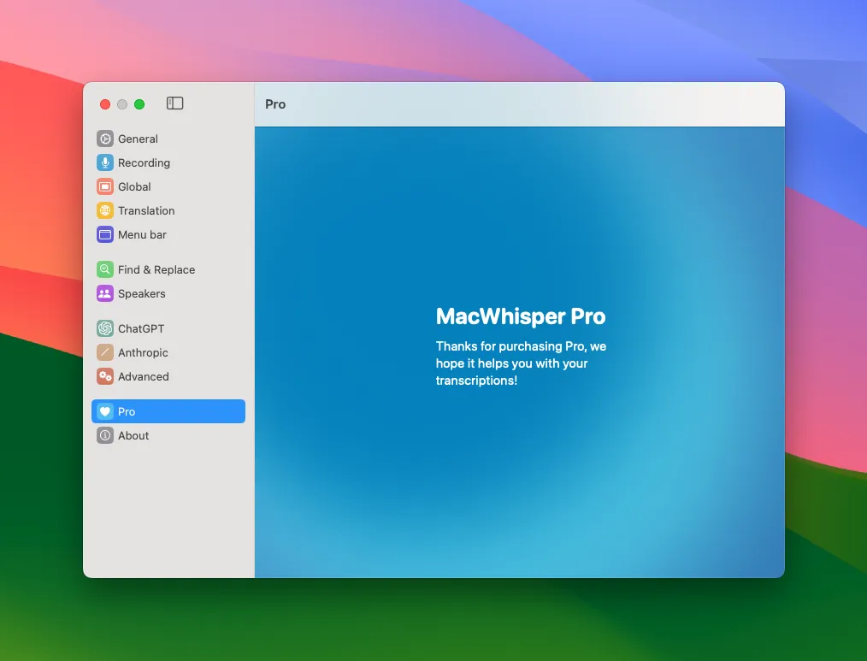Open General settings via the gear icon

coord(104,138)
